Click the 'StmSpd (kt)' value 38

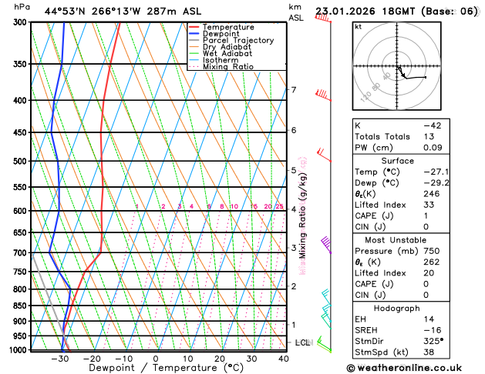tap(429, 352)
